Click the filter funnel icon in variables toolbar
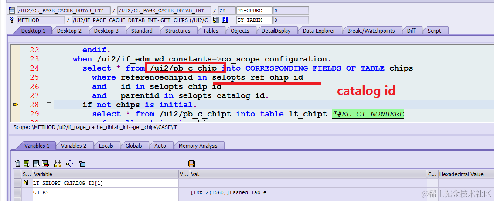The height and width of the screenshot is (201, 494). [82, 164]
